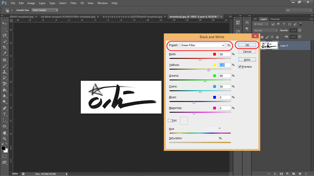
Task: Click the Yellows slider handle
Action: pos(209,70)
